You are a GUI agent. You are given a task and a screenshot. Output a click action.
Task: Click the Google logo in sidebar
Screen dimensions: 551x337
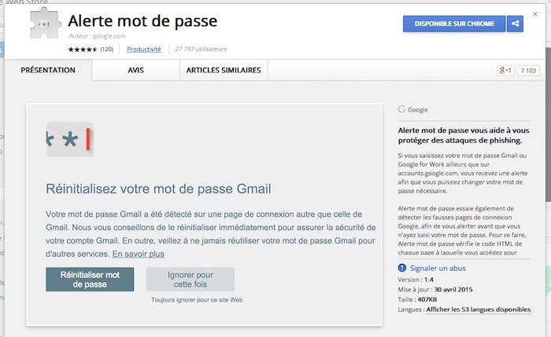pyautogui.click(x=401, y=109)
